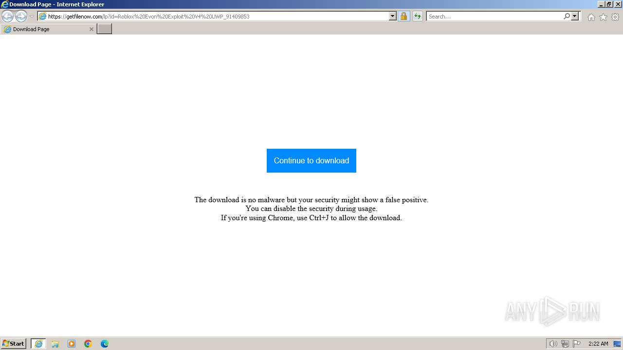Open the Action Center flag icon

pos(577,344)
